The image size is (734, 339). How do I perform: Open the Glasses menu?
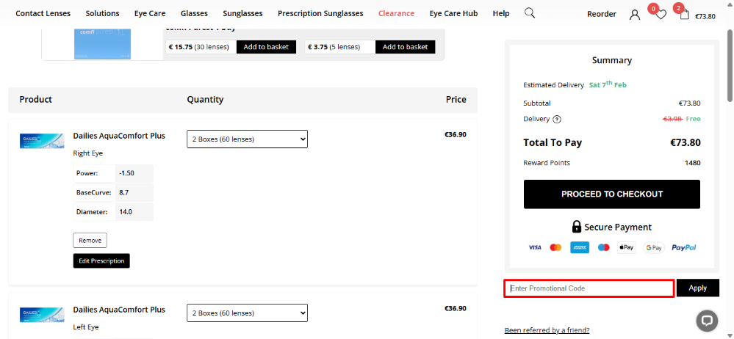tap(194, 13)
